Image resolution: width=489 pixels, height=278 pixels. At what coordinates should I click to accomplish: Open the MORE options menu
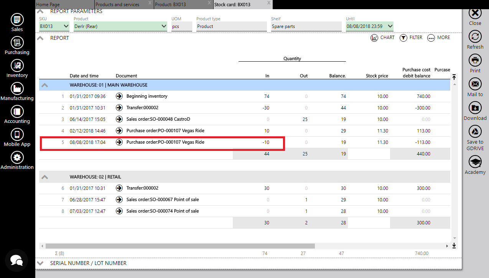click(438, 38)
